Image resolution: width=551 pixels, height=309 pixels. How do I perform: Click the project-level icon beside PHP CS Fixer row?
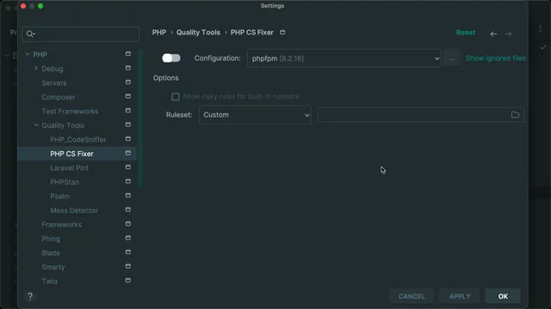(128, 153)
